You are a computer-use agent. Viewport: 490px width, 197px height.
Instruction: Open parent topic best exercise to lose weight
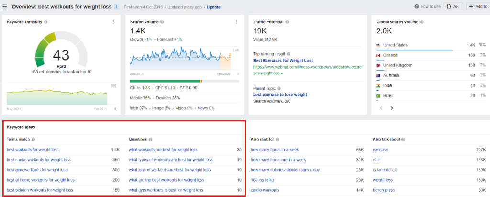(x=280, y=95)
